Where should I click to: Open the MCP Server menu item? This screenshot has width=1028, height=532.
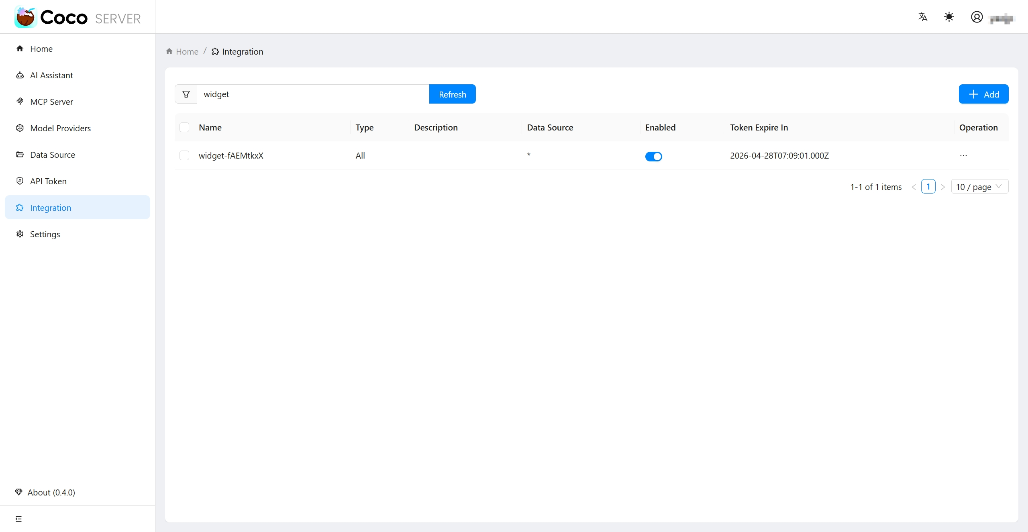pyautogui.click(x=78, y=102)
